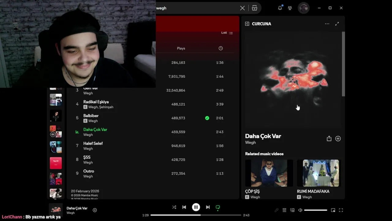Open connect to a device
This screenshot has width=392, height=221.
[292, 210]
